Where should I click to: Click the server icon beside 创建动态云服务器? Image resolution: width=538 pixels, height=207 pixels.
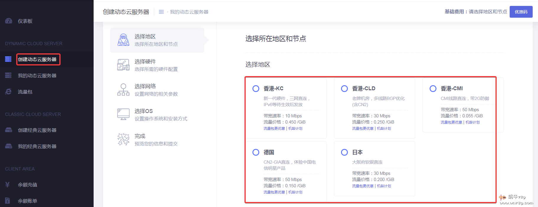8,59
